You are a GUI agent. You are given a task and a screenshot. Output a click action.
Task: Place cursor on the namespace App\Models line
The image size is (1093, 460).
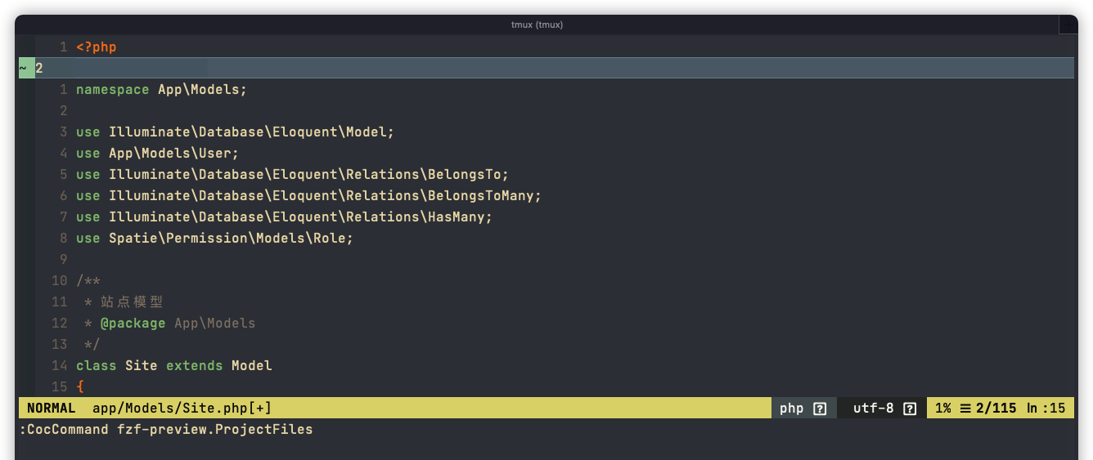(161, 90)
